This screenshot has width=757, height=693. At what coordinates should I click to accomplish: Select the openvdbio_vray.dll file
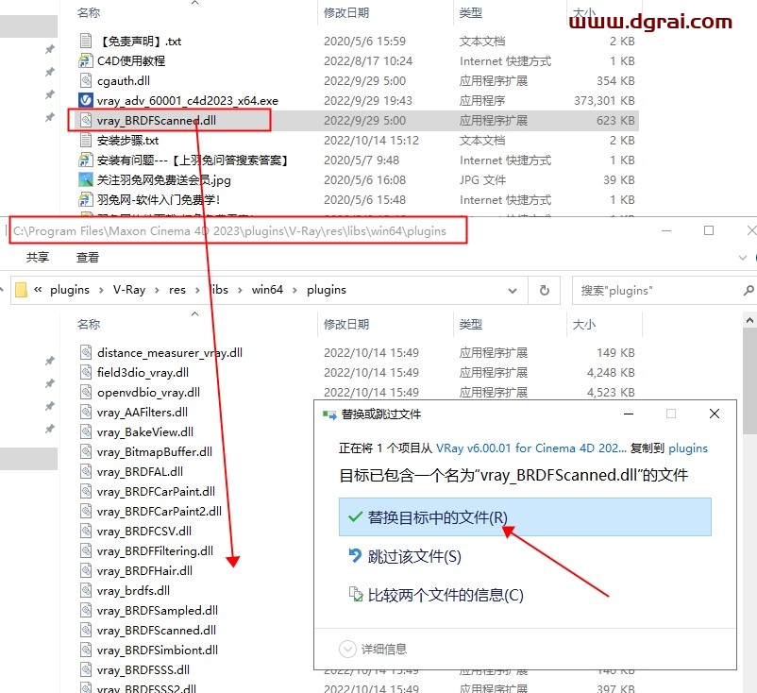[x=149, y=392]
